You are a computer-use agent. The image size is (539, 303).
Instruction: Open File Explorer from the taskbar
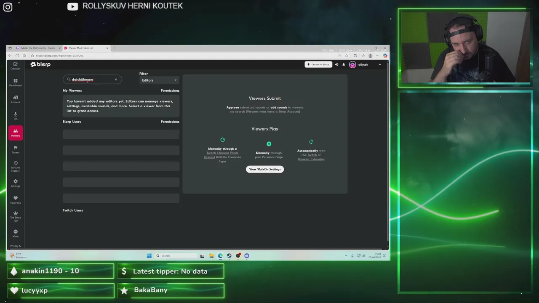tap(211, 256)
